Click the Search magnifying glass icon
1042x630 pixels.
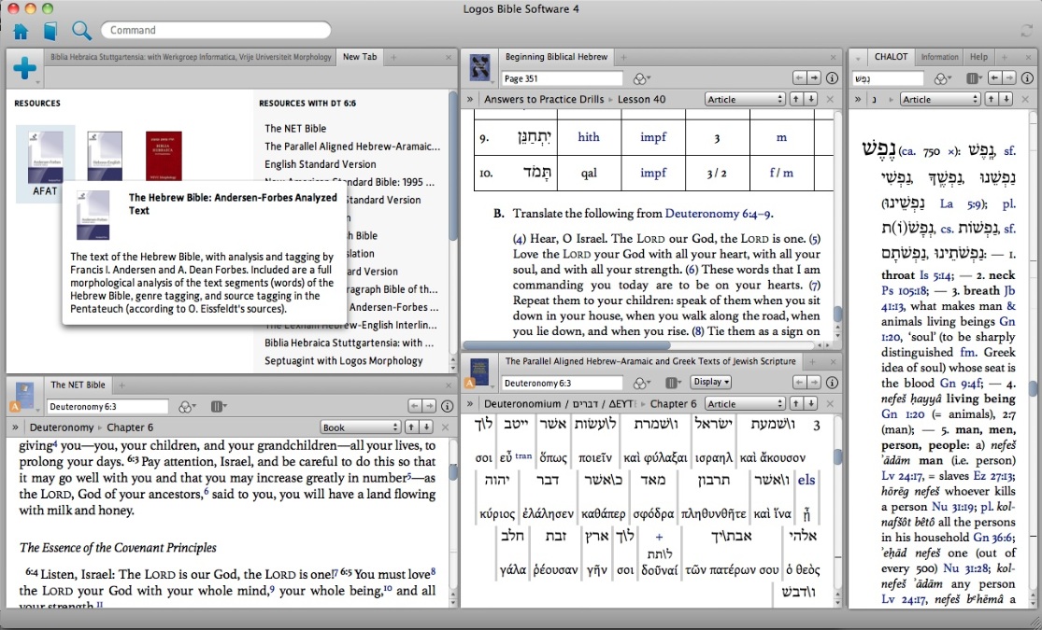[81, 31]
